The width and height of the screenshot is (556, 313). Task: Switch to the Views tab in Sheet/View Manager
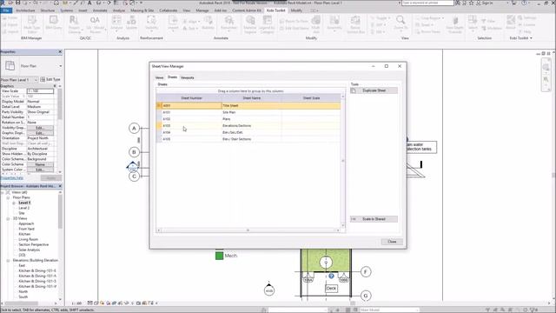pyautogui.click(x=159, y=77)
